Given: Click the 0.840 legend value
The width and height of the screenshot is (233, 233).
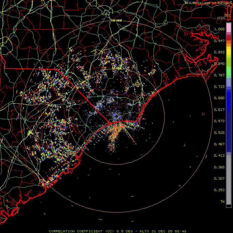Looking at the screenshot, I should tap(219, 64).
